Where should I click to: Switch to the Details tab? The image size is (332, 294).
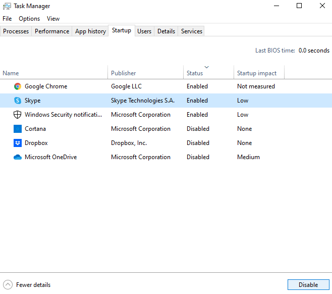(166, 31)
